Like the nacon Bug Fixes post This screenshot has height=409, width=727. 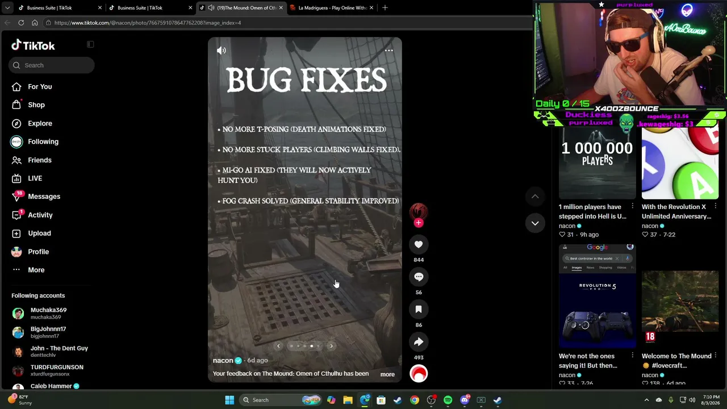point(419,244)
